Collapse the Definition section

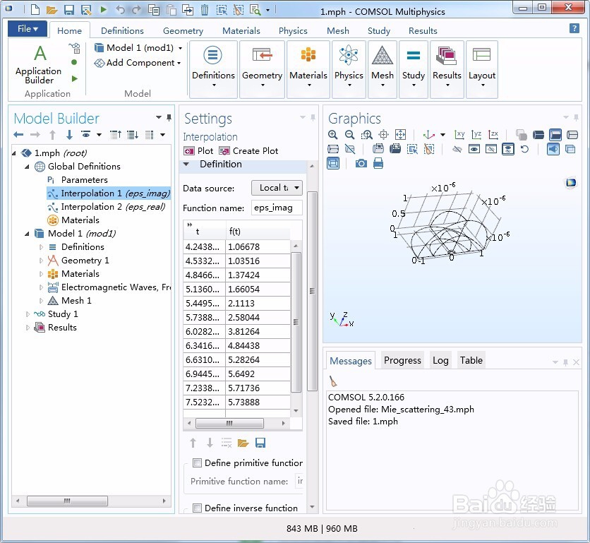[186, 165]
